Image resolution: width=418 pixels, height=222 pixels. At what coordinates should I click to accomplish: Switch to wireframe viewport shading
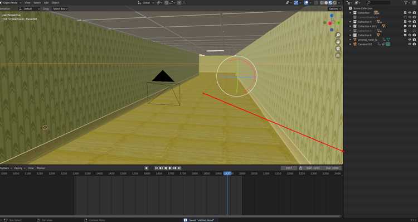tap(322, 3)
